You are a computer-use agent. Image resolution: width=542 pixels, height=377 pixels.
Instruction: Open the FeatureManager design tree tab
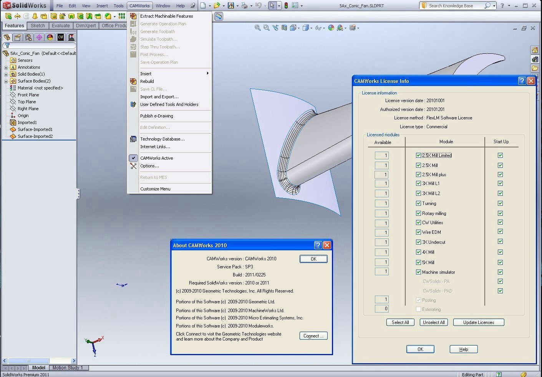tap(7, 37)
